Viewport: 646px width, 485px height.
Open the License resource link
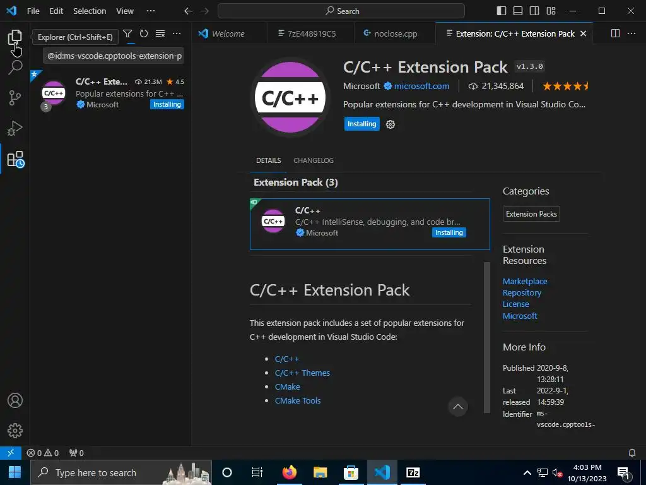(x=515, y=304)
